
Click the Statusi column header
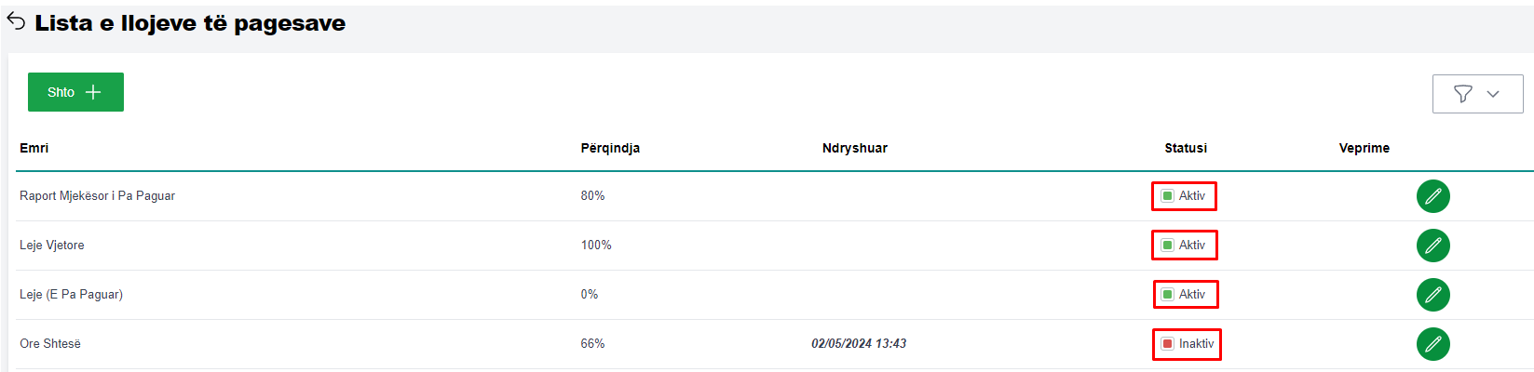pos(1185,148)
